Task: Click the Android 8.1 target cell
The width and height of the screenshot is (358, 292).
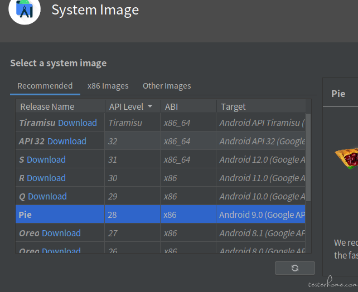Action: pos(261,233)
